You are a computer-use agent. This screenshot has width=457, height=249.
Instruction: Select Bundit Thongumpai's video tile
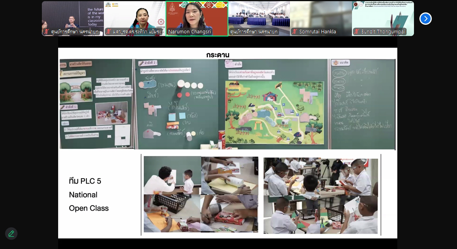point(383,15)
